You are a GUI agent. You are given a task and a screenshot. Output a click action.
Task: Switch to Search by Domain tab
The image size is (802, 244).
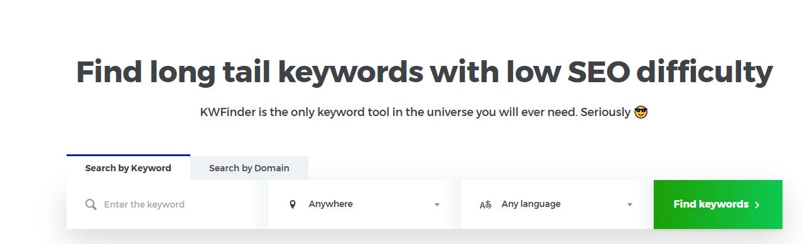pyautogui.click(x=249, y=168)
